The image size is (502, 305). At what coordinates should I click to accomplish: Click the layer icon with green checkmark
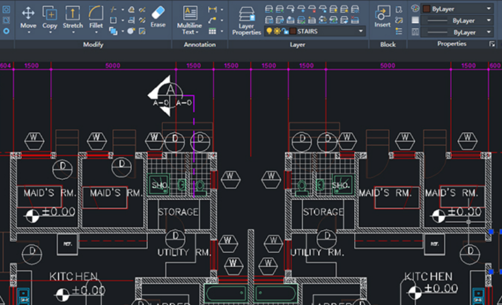point(301,20)
